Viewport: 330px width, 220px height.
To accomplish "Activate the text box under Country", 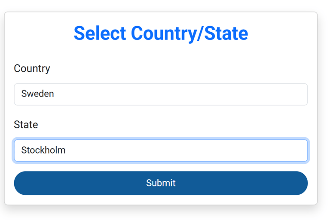I will (x=161, y=94).
